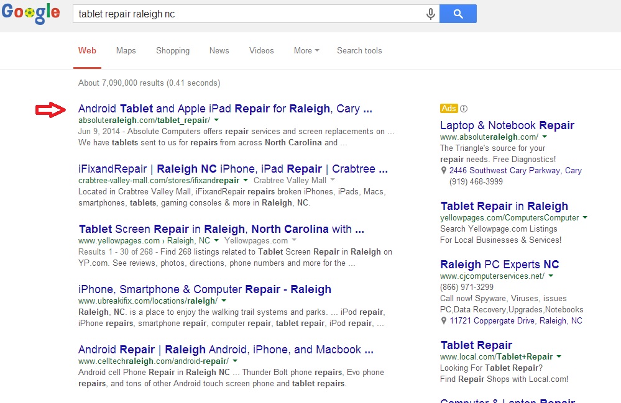Click ad text 'The Triangle's source for your'
The width and height of the screenshot is (621, 403).
[493, 148]
